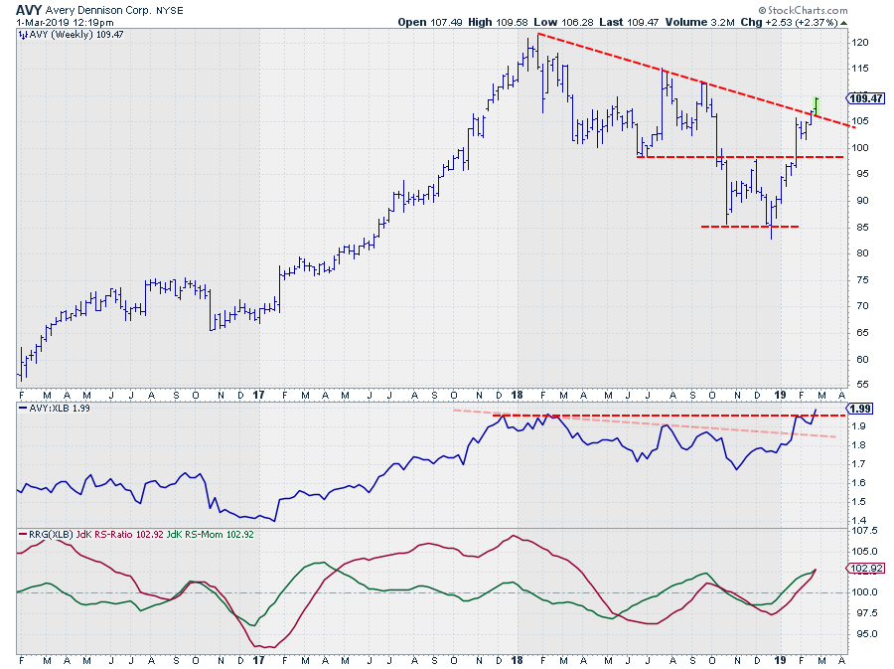Click the 120 price axis label
894x669 pixels.
[x=859, y=42]
